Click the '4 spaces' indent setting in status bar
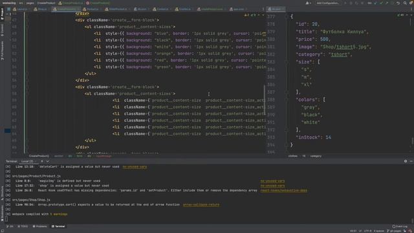This screenshot has height=233, width=414. [x=378, y=231]
